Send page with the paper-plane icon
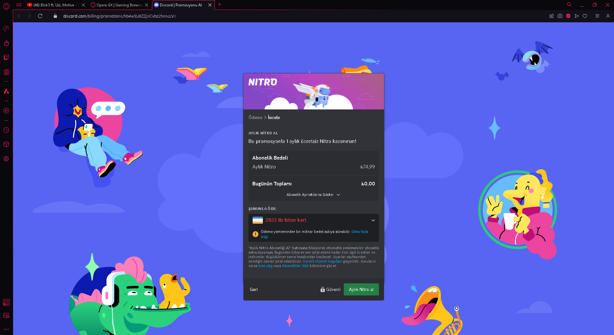 577,16
